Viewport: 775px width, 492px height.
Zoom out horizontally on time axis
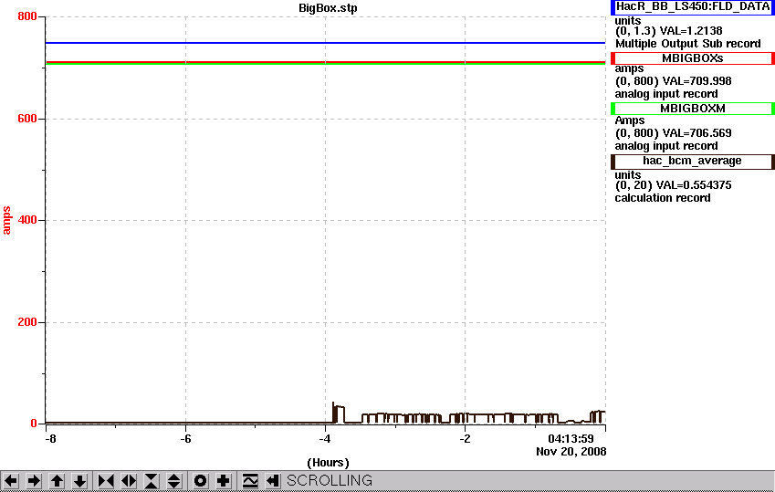click(x=129, y=481)
